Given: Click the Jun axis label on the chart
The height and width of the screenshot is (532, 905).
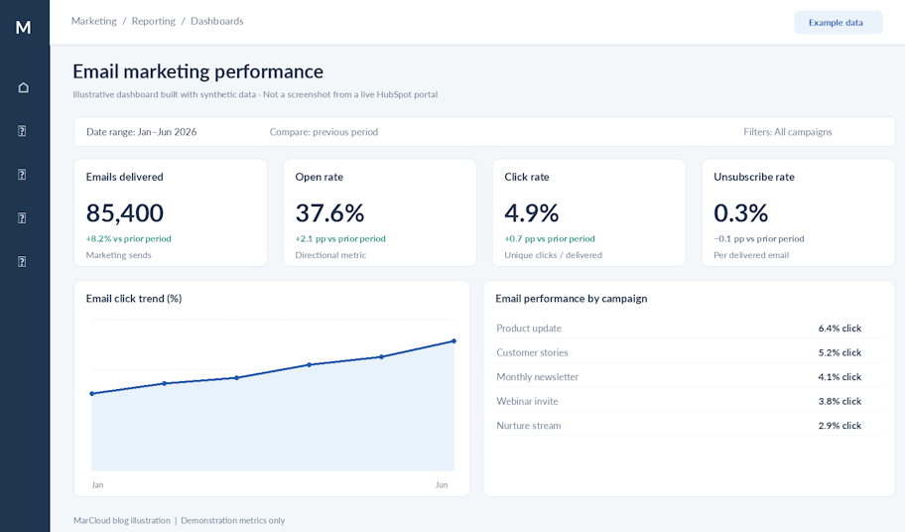Looking at the screenshot, I should click(x=442, y=485).
